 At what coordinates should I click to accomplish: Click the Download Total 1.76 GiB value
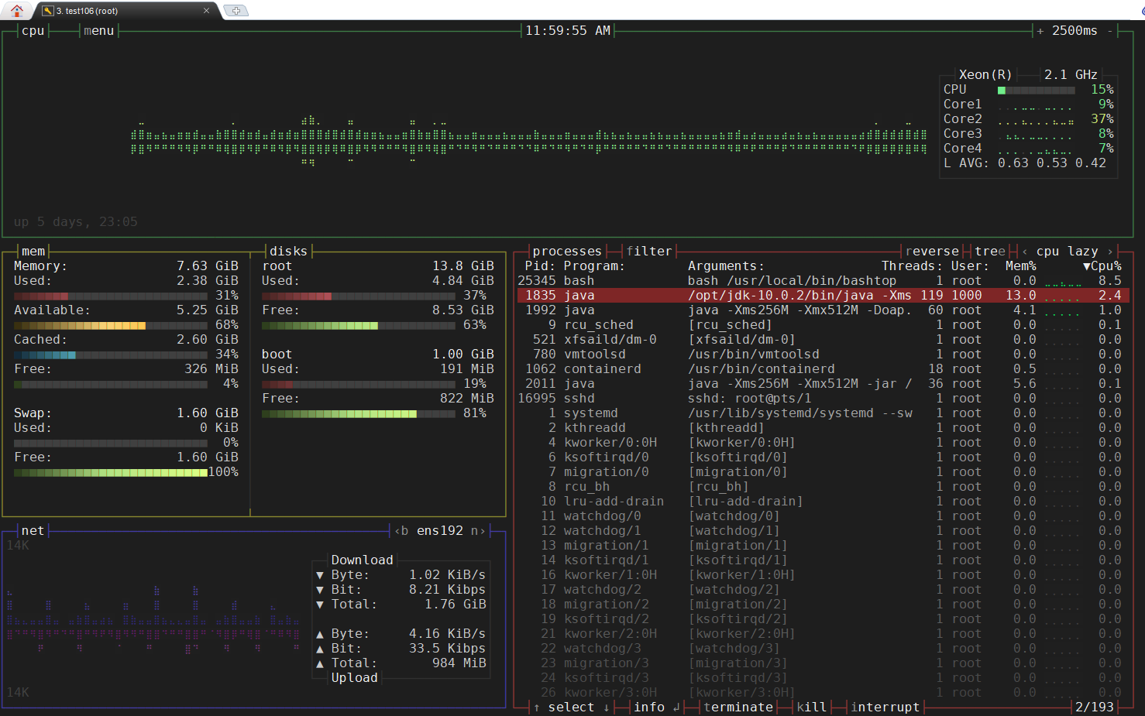point(455,605)
